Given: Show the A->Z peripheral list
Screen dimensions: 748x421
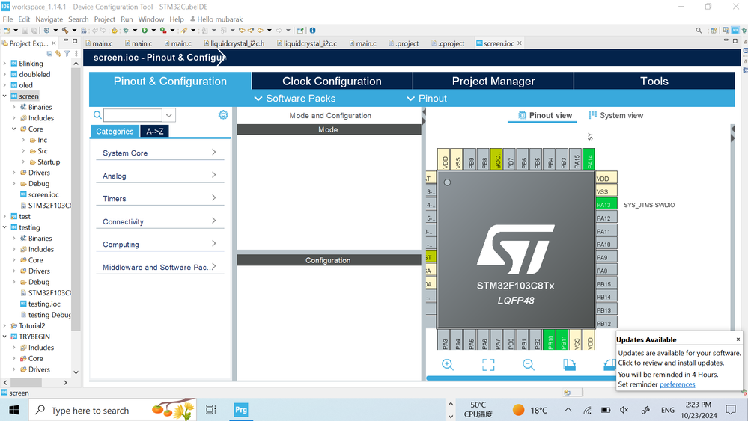Looking at the screenshot, I should coord(154,132).
